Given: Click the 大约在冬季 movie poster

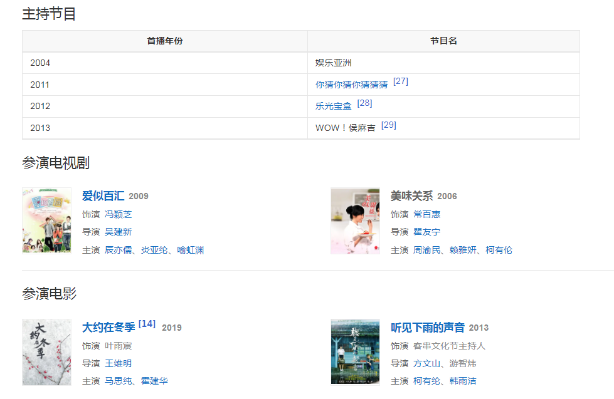Looking at the screenshot, I should pos(46,351).
